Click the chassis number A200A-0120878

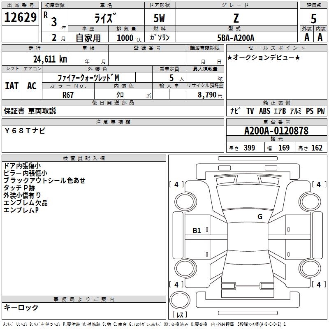pos(276,131)
